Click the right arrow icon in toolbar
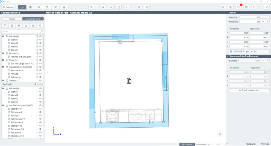271x146 pixels. coord(126,7)
